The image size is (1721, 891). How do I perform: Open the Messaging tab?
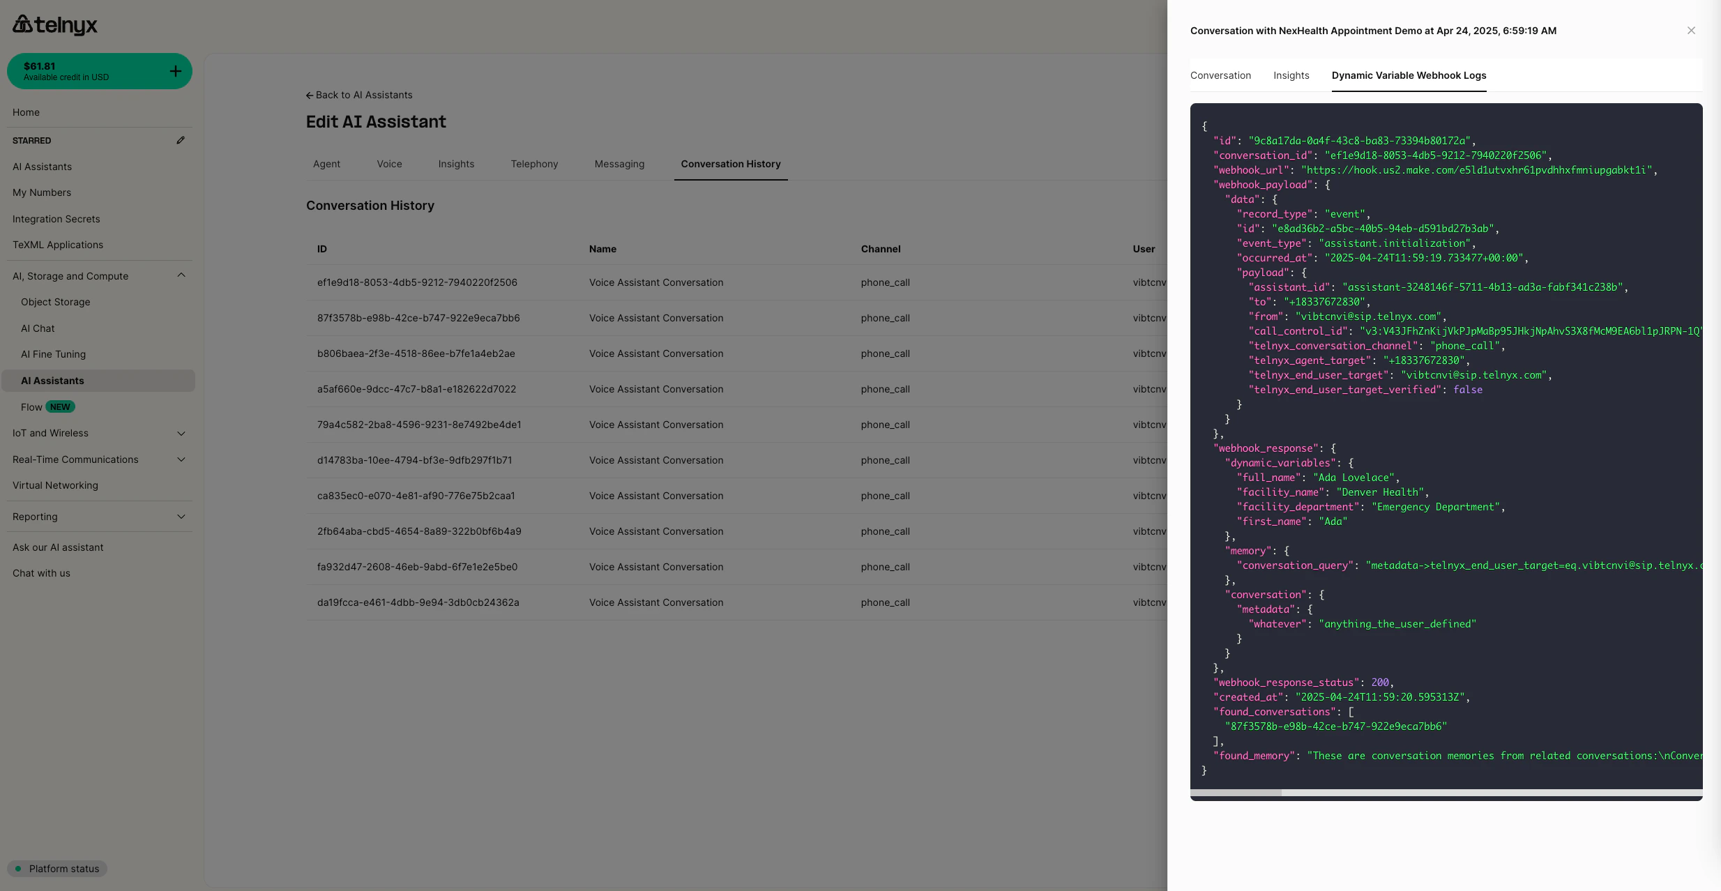619,164
